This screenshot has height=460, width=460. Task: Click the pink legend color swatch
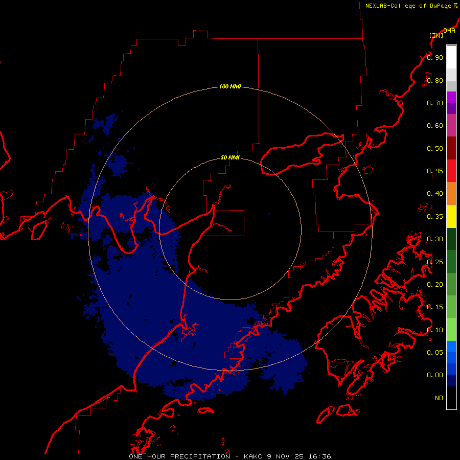[451, 125]
